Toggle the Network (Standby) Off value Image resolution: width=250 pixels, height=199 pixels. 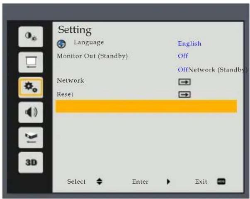[x=183, y=70]
